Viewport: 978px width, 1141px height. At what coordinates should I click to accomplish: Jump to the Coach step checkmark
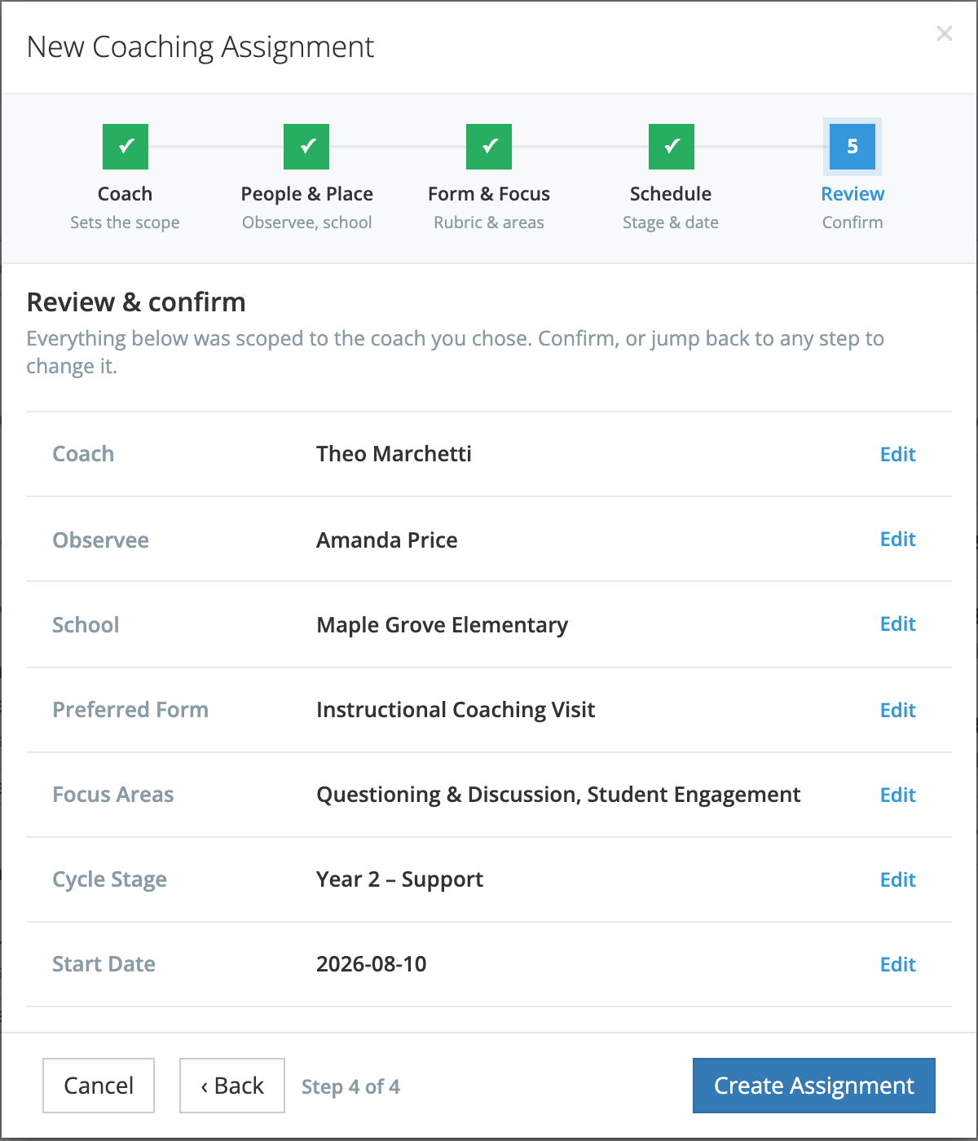click(126, 147)
